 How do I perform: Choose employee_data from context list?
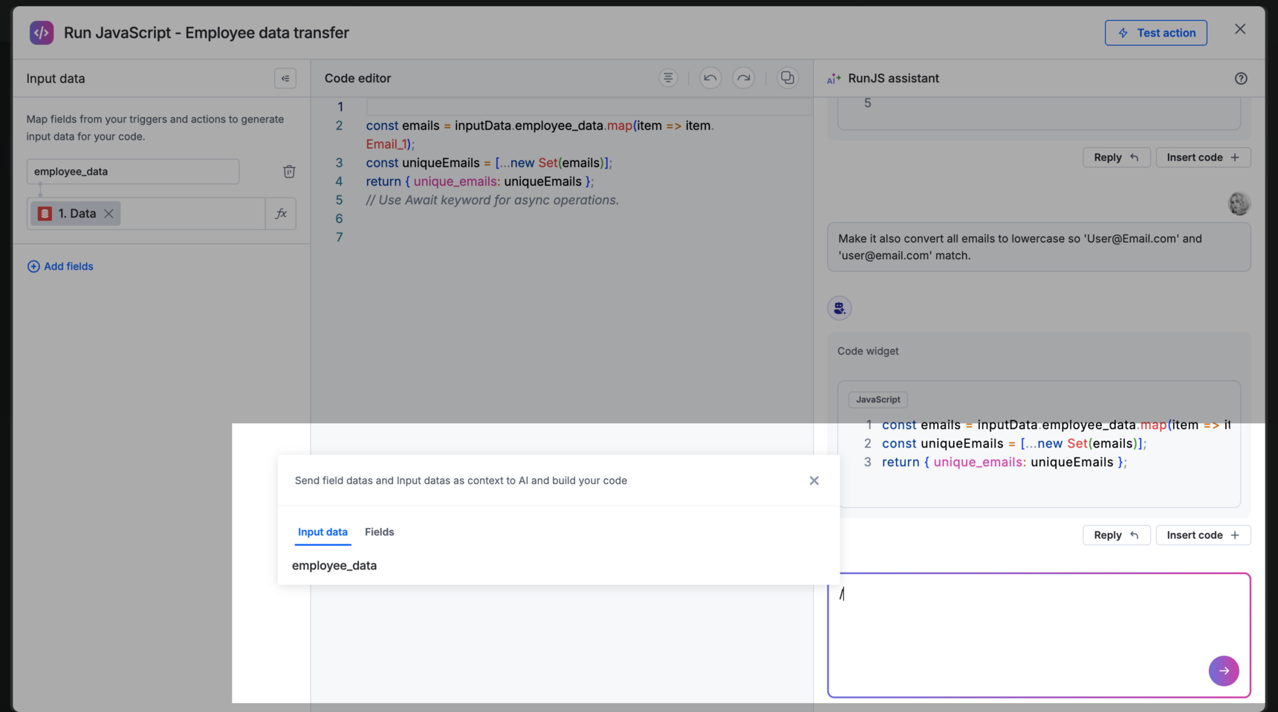[334, 566]
